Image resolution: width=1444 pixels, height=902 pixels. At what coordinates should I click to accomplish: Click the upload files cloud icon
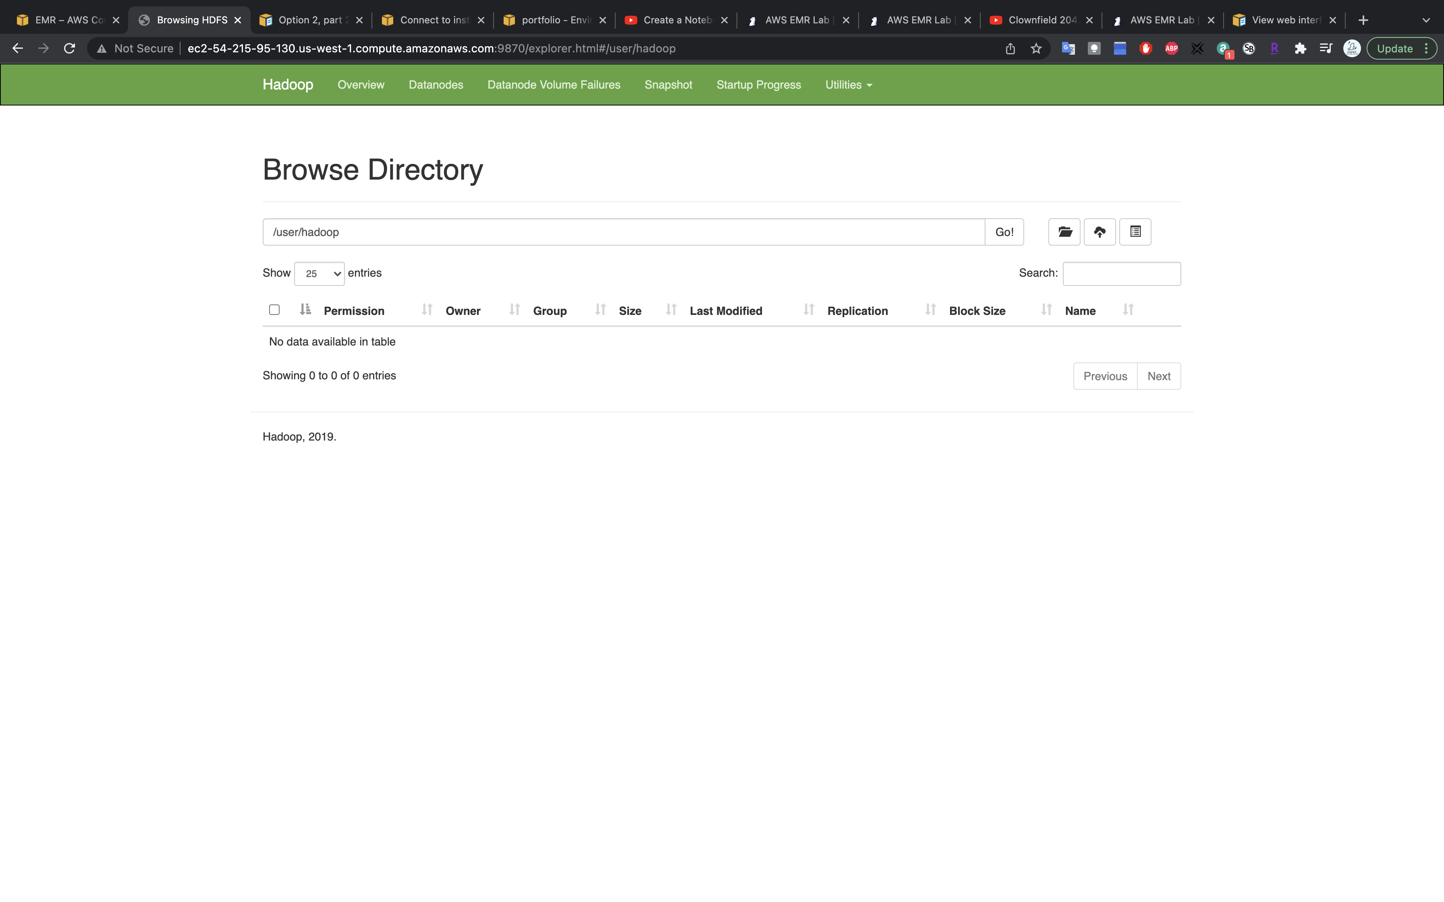tap(1100, 232)
